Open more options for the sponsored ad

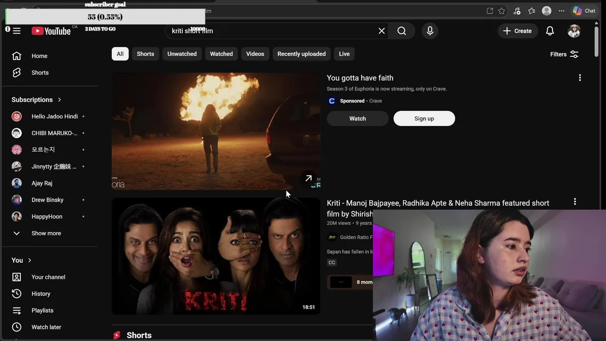pyautogui.click(x=580, y=78)
